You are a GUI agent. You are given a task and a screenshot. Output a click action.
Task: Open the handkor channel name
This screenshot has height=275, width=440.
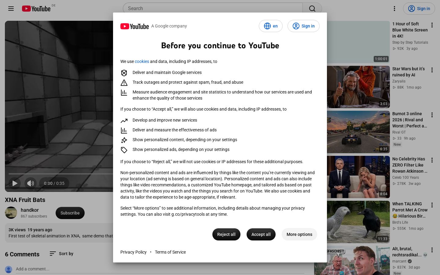click(30, 210)
